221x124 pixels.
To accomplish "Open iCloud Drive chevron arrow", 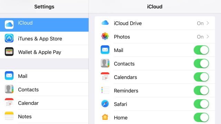I will [x=208, y=23].
